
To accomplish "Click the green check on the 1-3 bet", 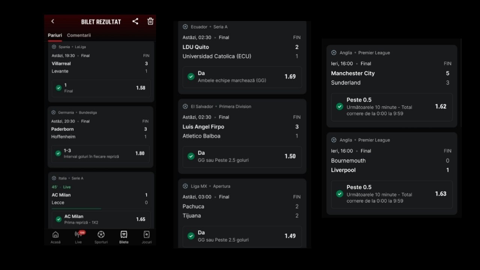I will (58, 153).
